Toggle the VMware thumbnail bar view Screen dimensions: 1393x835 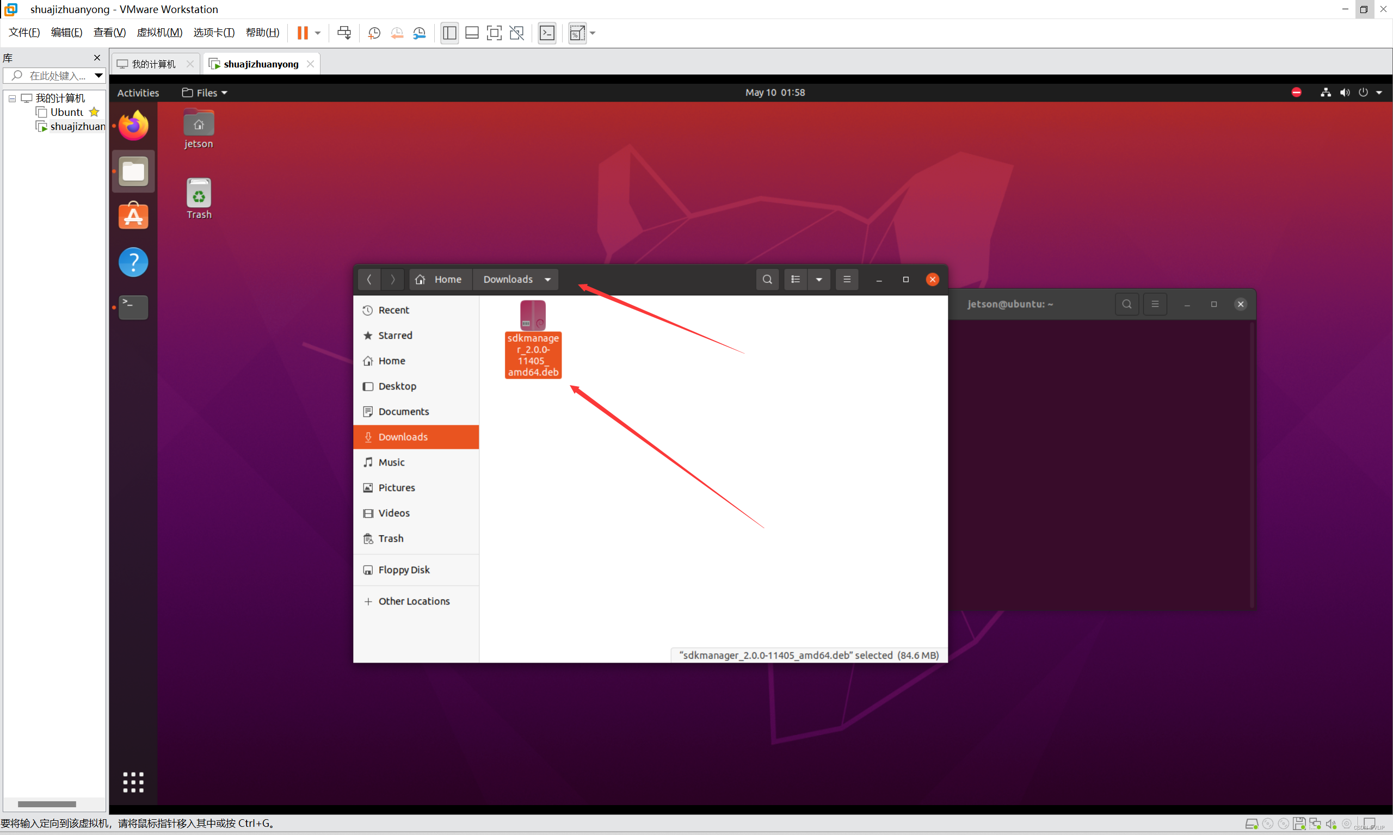(472, 33)
